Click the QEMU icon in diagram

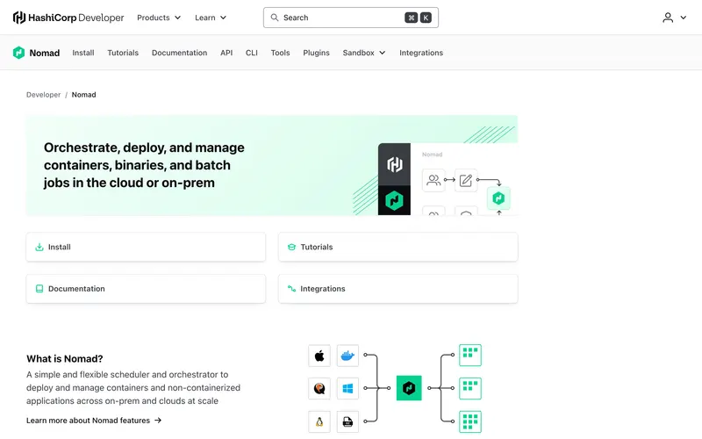pyautogui.click(x=319, y=388)
